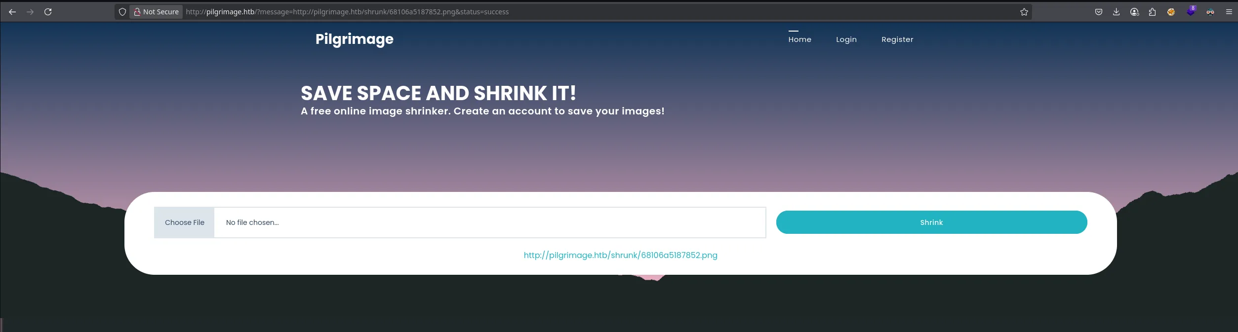Open the Register page
The height and width of the screenshot is (332, 1238).
coord(897,39)
